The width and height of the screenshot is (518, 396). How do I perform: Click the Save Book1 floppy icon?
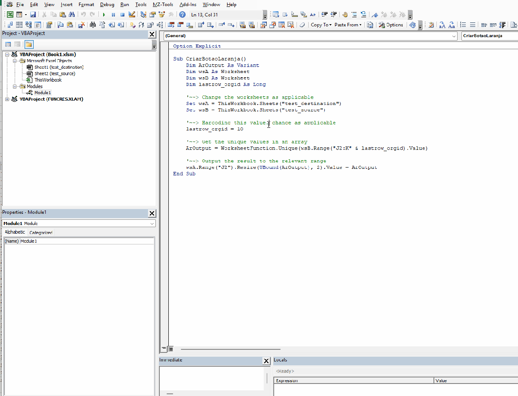[x=33, y=14]
